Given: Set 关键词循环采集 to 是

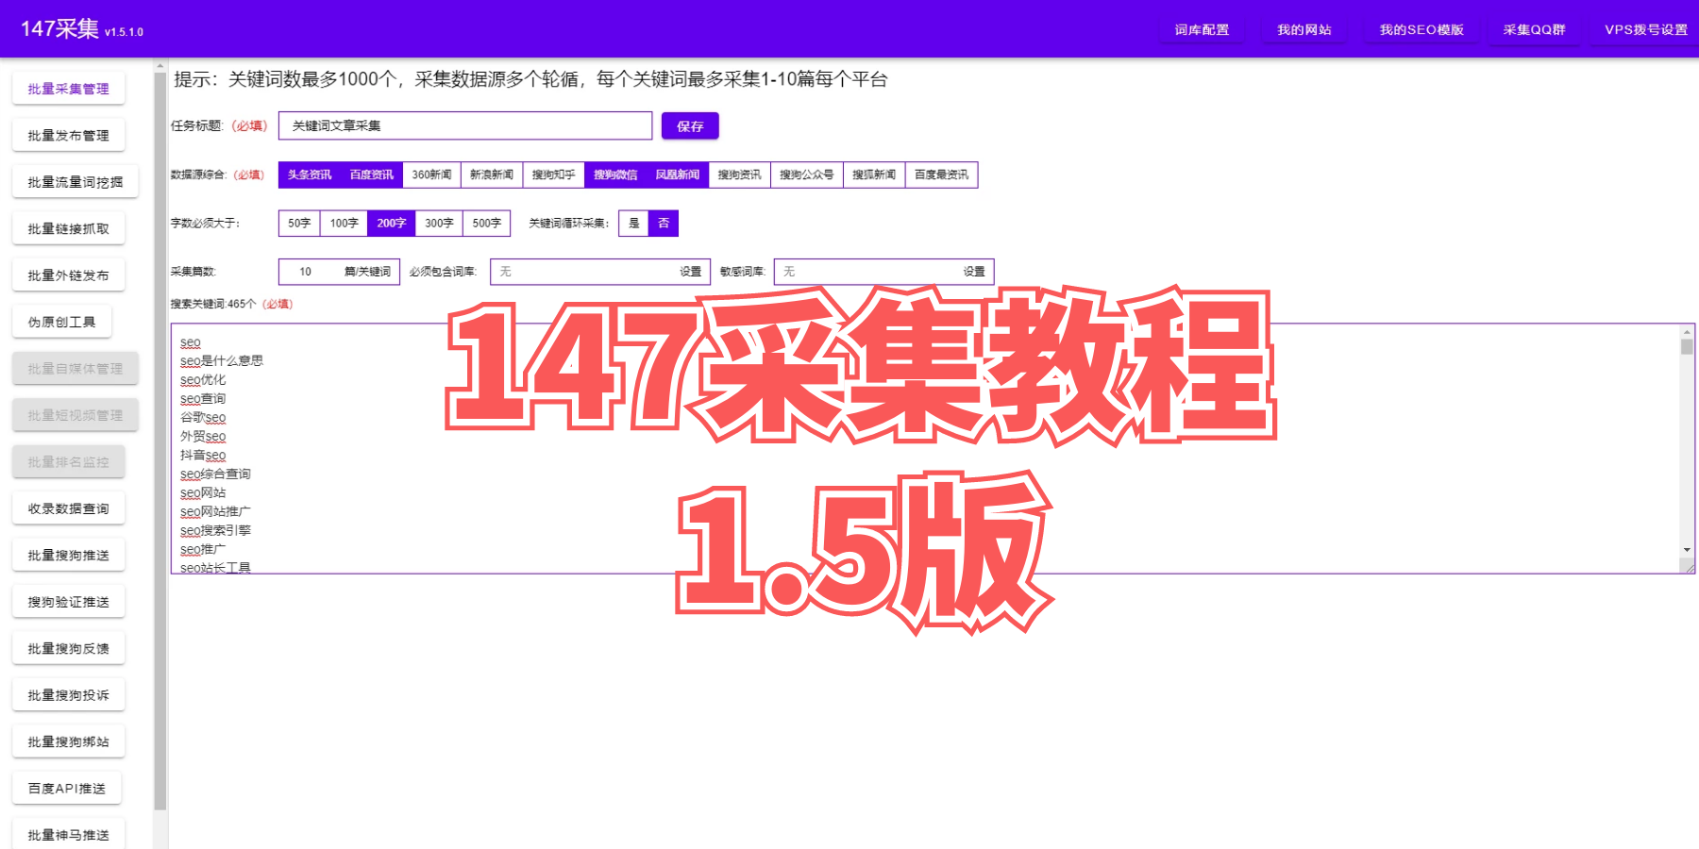Looking at the screenshot, I should pos(634,224).
